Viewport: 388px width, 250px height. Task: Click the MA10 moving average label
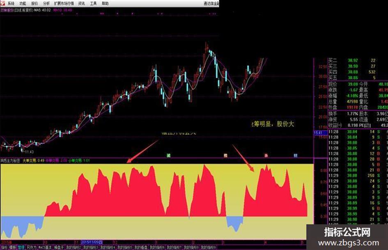point(62,10)
